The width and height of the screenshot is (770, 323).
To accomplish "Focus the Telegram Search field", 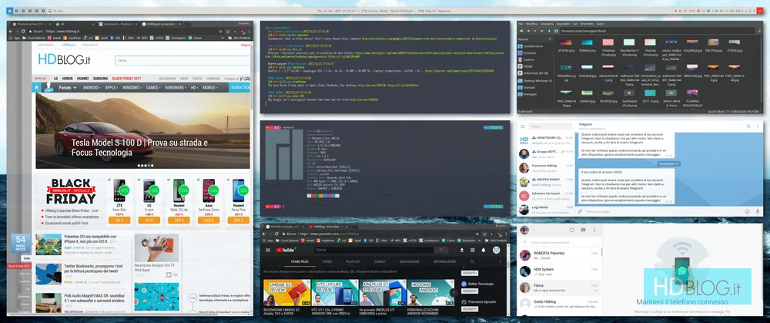I will tap(551, 127).
